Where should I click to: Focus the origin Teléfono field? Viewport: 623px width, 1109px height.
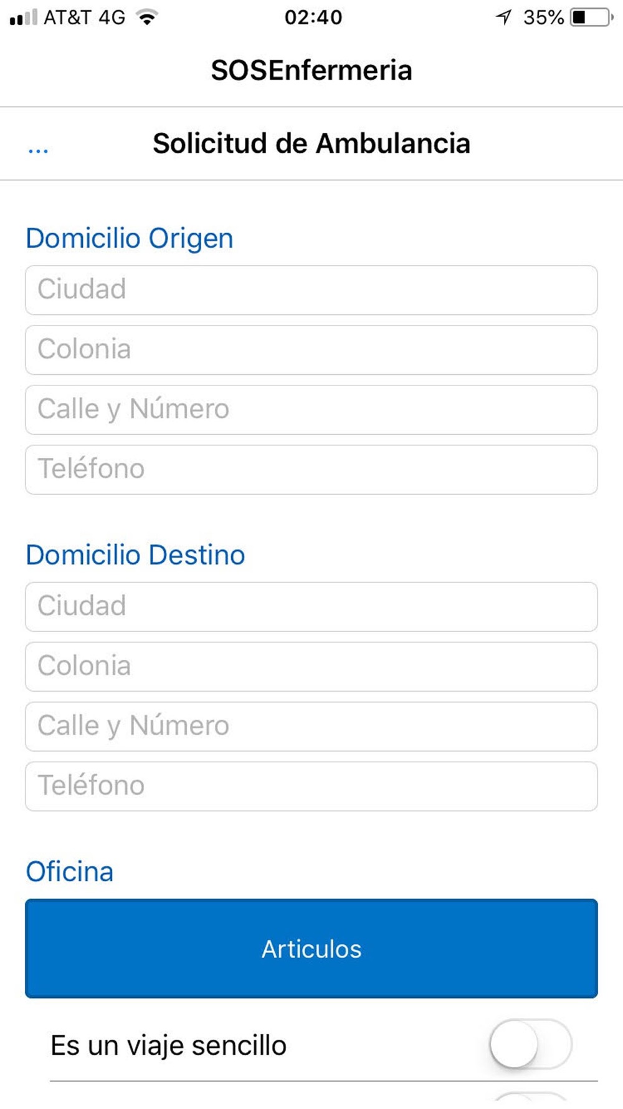click(311, 470)
